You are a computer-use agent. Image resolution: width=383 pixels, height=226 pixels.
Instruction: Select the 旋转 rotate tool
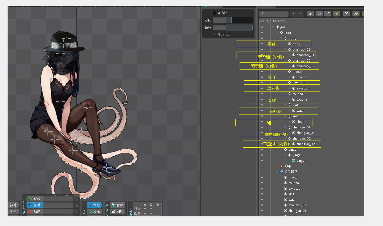pyautogui.click(x=35, y=199)
